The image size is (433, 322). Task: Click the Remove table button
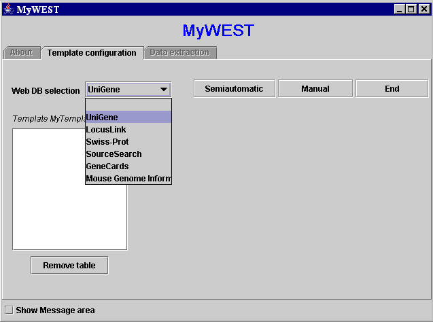pyautogui.click(x=69, y=265)
